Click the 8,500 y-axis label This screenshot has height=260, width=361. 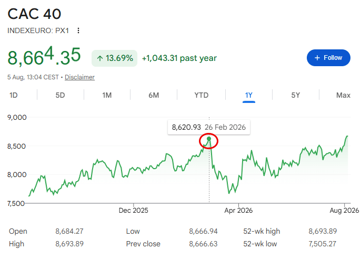point(17,146)
